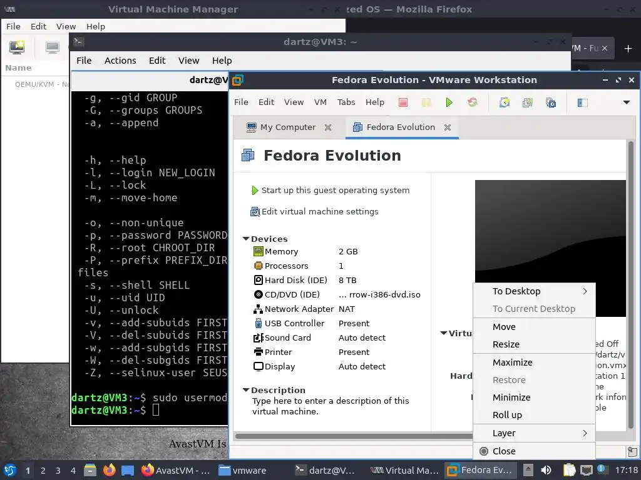Choose Maximize in the window menu

pyautogui.click(x=534, y=362)
